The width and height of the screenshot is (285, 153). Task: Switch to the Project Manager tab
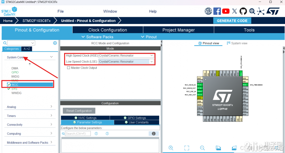point(178,30)
